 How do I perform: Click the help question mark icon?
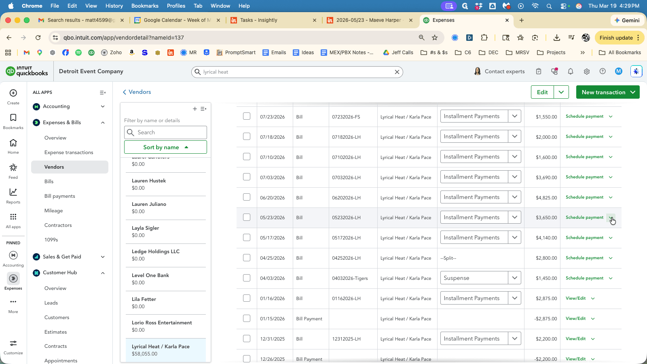(x=603, y=72)
